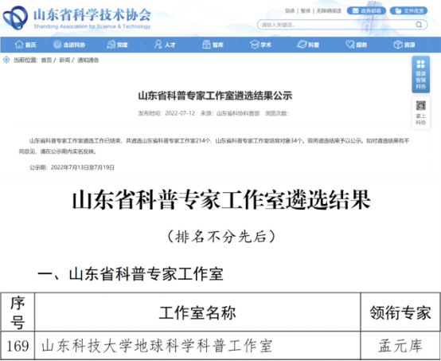Click the search magnifier icon
Image resolution: width=441 pixels, height=361 pixels.
click(x=419, y=25)
